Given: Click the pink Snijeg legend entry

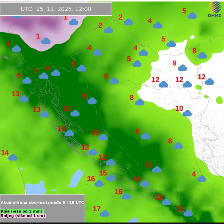Looking at the screenshot, I should pos(23,215).
